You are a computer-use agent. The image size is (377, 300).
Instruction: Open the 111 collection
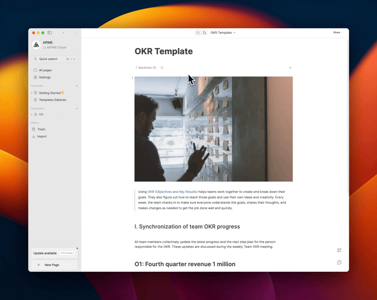(41, 114)
